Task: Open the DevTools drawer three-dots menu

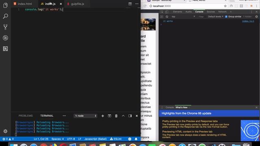Action: [x=162, y=107]
